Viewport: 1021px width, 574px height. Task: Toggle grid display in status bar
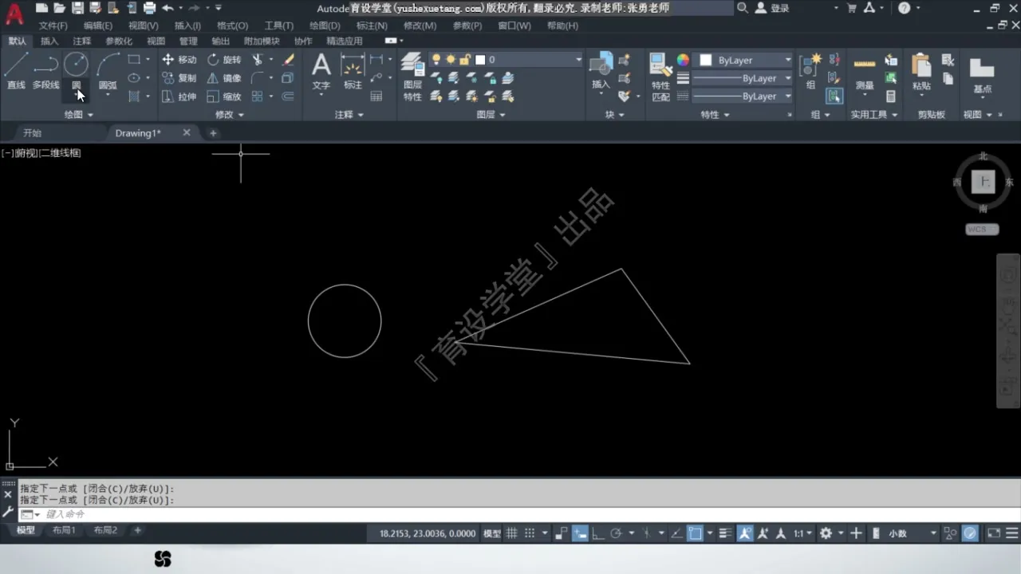(x=512, y=533)
